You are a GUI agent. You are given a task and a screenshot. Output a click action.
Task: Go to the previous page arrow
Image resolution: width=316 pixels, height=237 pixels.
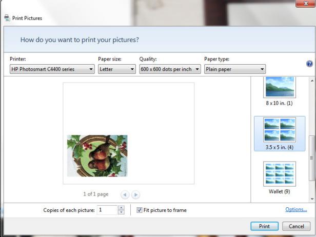(125, 195)
